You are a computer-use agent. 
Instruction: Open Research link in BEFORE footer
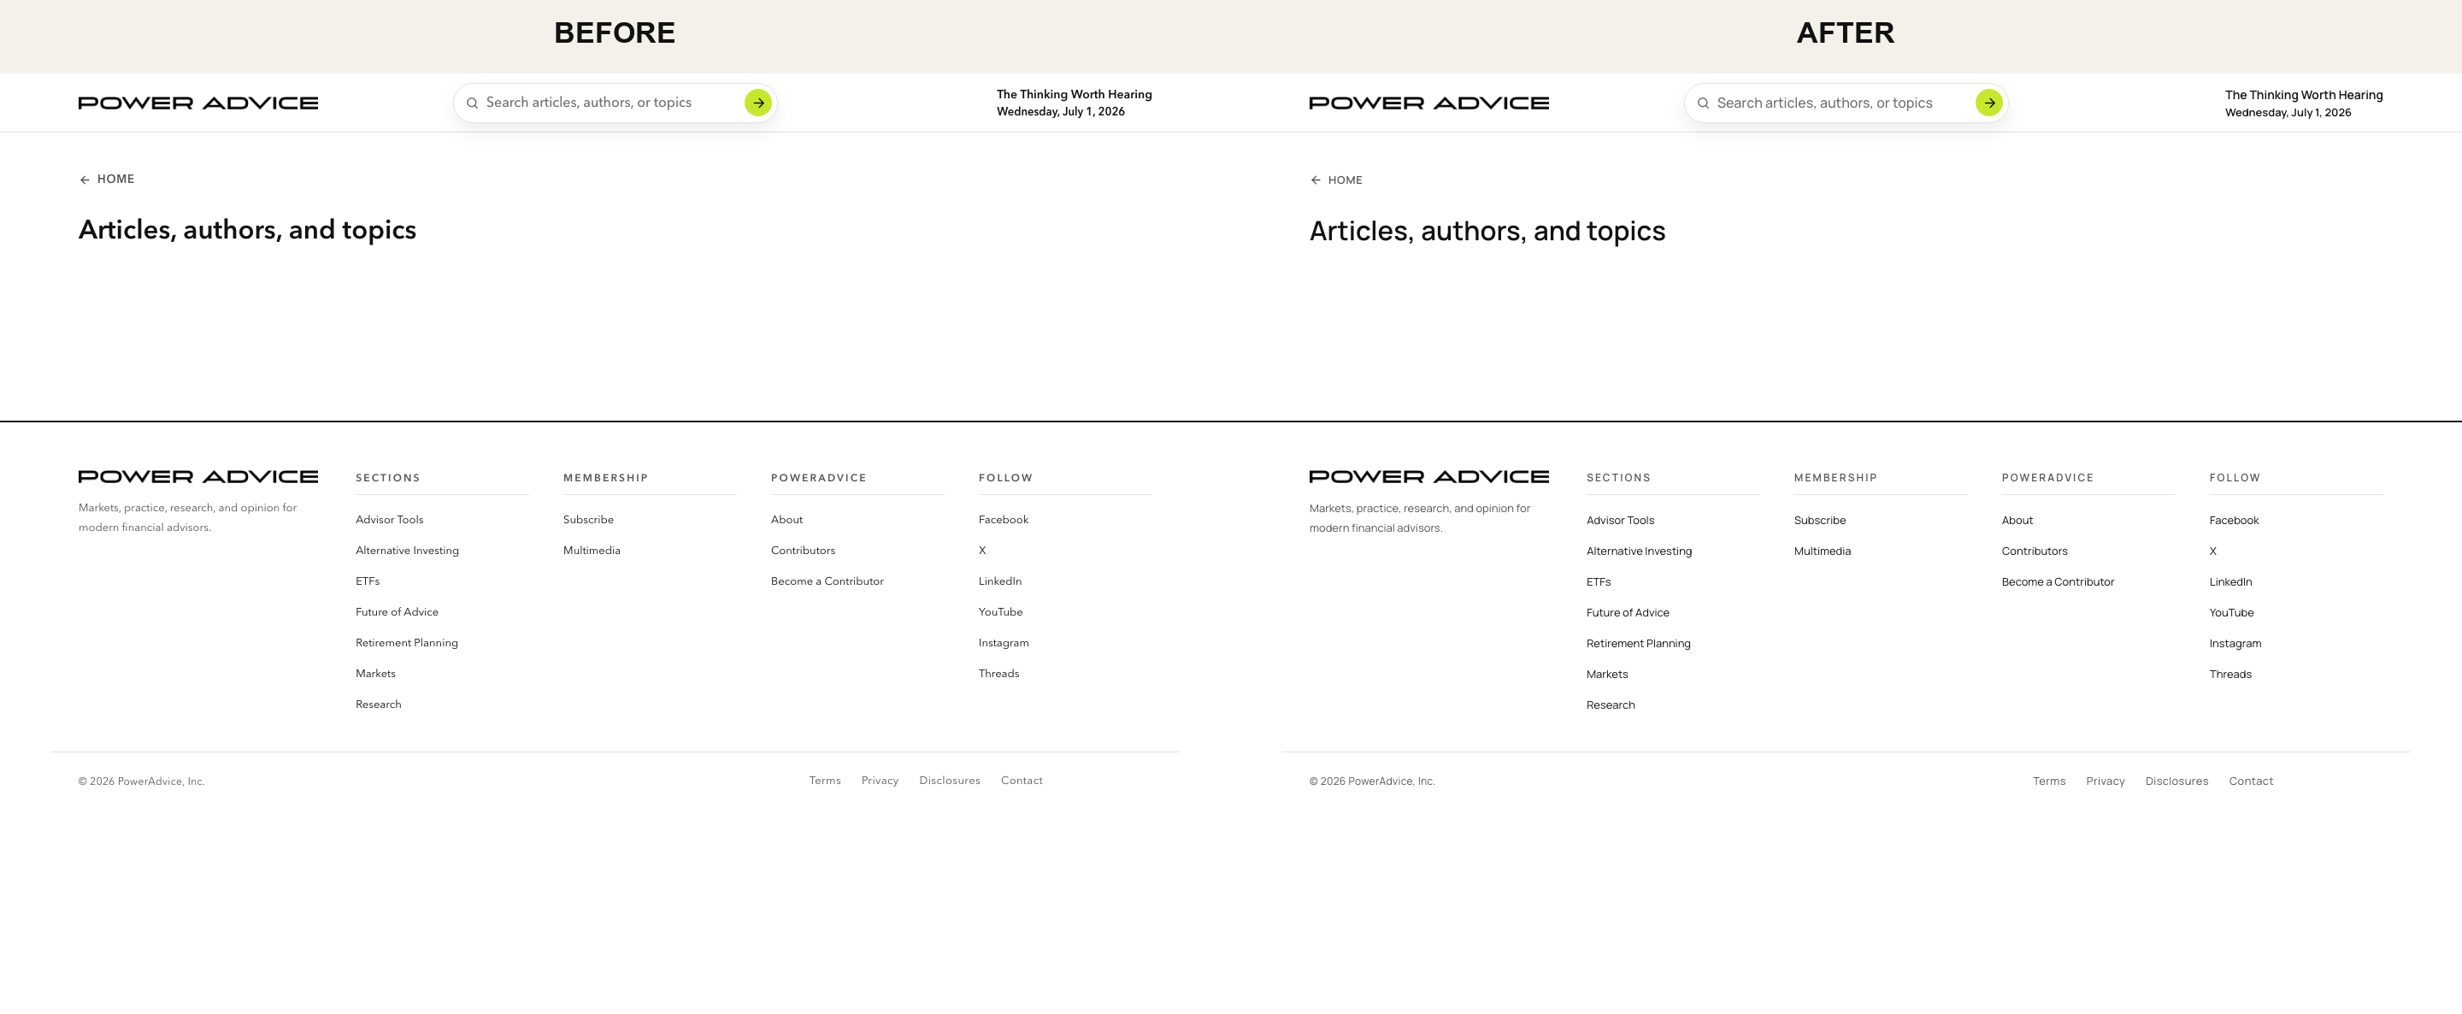(x=379, y=704)
